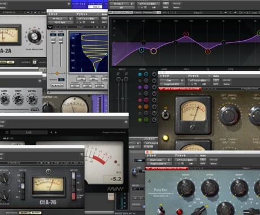Click Native button in PuigTec window
Screen dimensions: 260x215
click(x=213, y=164)
